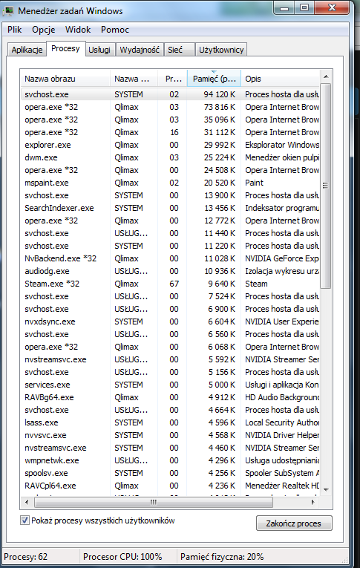This screenshot has height=568, width=360.
Task: Click the horizontal scrollbar thumb
Action: pyautogui.click(x=154, y=502)
